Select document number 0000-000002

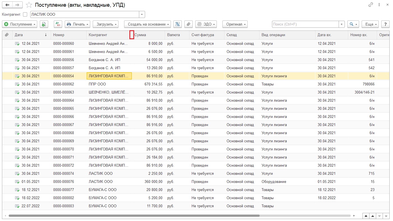[x=69, y=198]
